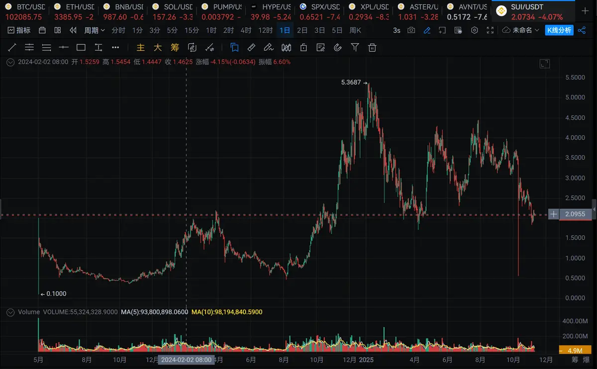Click the plus button beside 2.0955 price
Image resolution: width=597 pixels, height=369 pixels.
click(x=553, y=214)
